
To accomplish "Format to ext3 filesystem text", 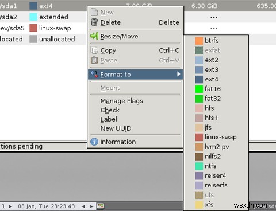I will pyautogui.click(x=212, y=69).
